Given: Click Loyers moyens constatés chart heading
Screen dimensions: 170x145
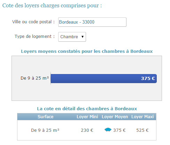Looking at the screenshot, I should pos(87,51).
